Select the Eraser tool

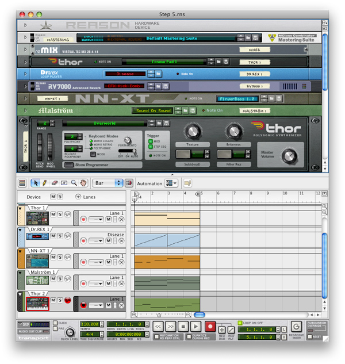[54, 183]
